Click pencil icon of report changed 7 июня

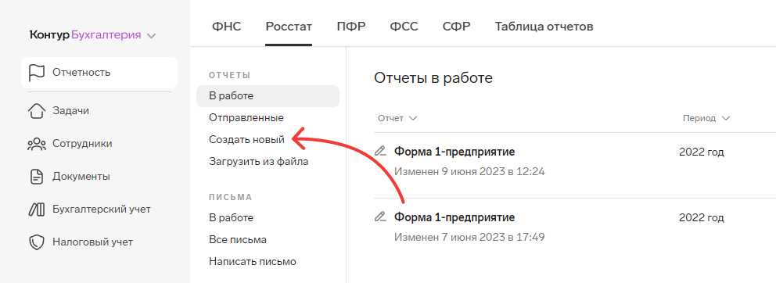point(380,217)
